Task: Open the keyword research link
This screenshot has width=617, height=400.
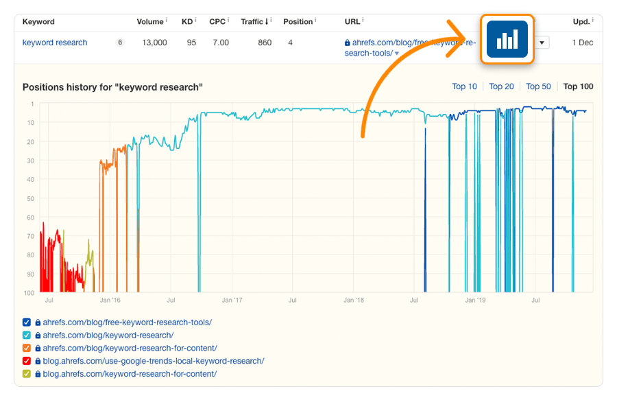Action: (x=55, y=43)
